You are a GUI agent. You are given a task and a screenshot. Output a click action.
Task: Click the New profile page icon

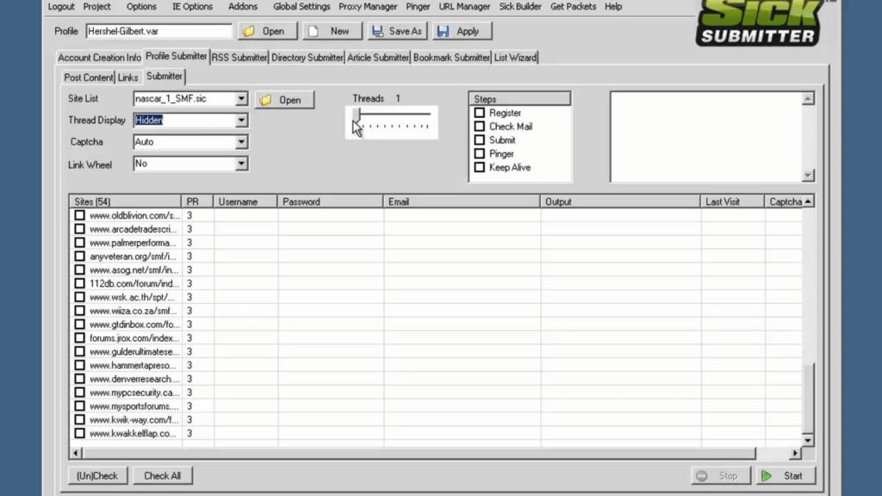[x=314, y=32]
